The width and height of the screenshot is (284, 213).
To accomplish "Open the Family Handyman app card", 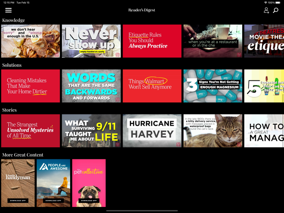I will click(18, 183).
